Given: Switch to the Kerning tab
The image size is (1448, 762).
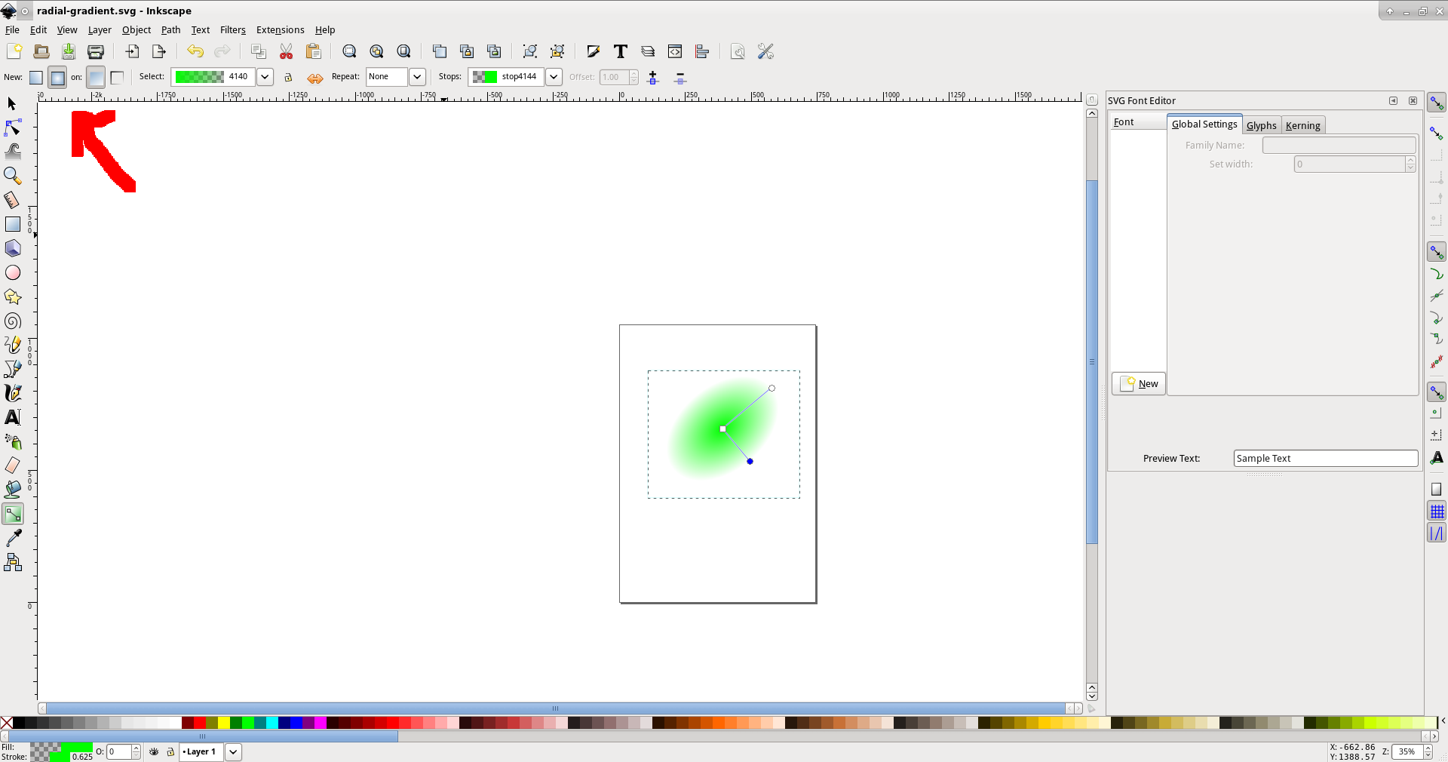Looking at the screenshot, I should (x=1302, y=125).
